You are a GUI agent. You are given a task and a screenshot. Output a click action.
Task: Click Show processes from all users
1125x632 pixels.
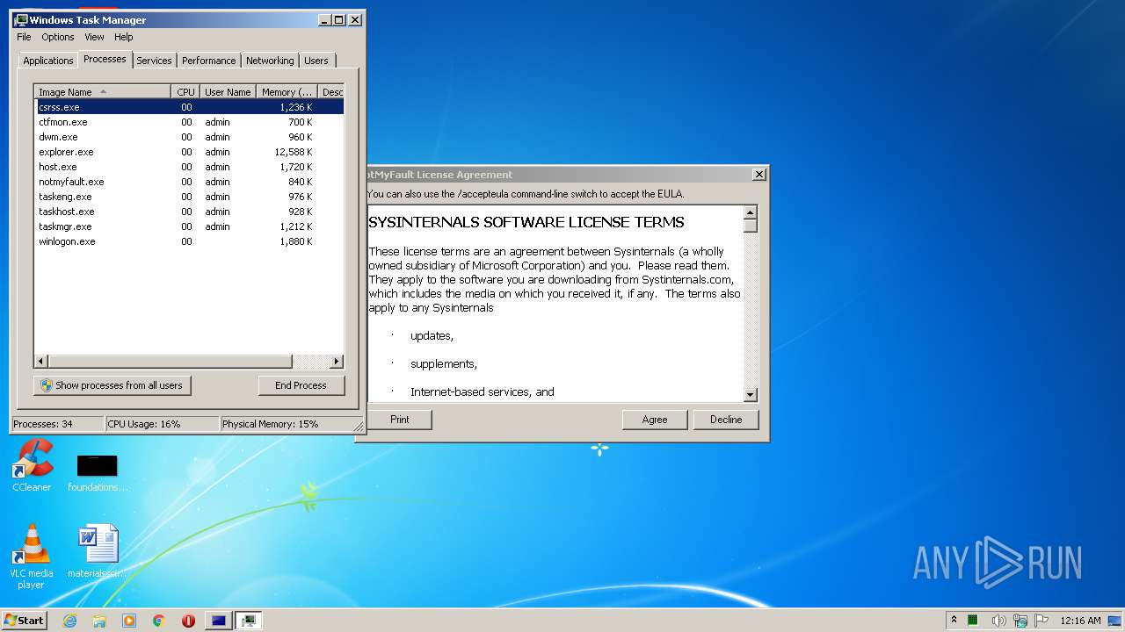point(112,385)
